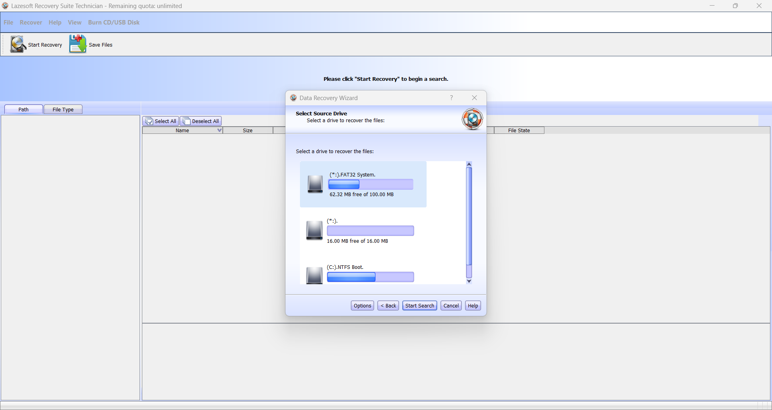Click the Options button in wizard
This screenshot has height=410, width=772.
point(363,305)
